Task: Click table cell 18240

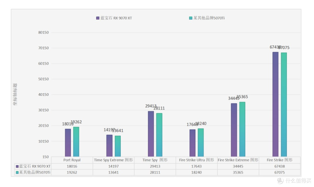Action: 197,172
